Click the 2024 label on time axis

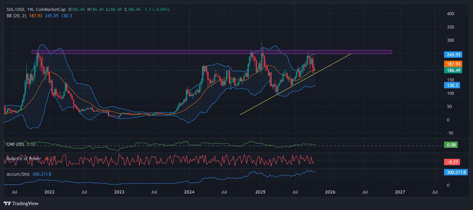click(x=189, y=192)
